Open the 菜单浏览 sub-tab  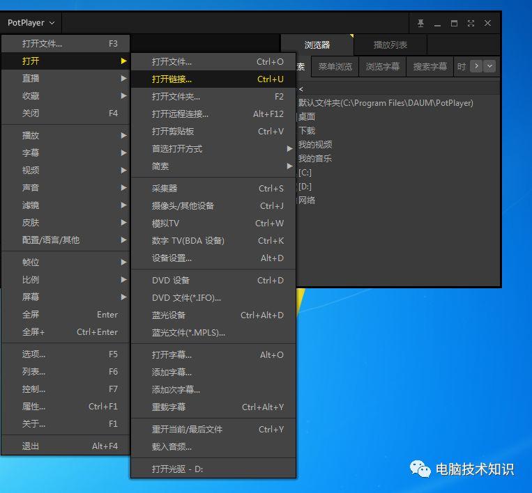(335, 66)
